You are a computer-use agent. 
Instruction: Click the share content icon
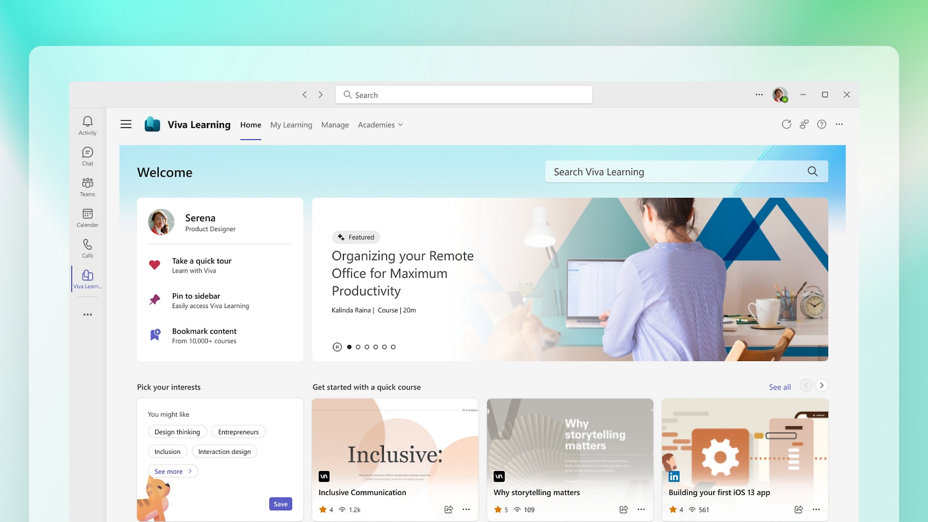click(448, 509)
